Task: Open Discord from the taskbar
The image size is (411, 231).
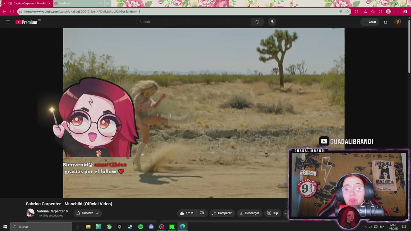Action: [151, 227]
